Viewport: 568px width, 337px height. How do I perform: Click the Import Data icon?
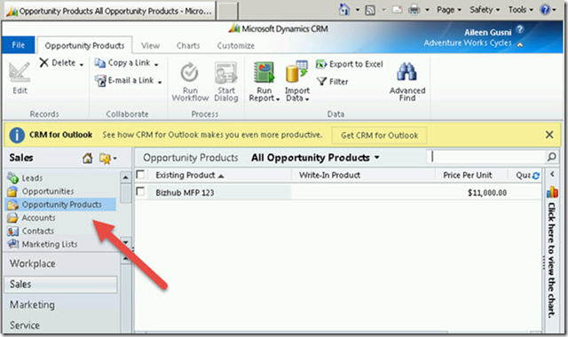pos(296,72)
